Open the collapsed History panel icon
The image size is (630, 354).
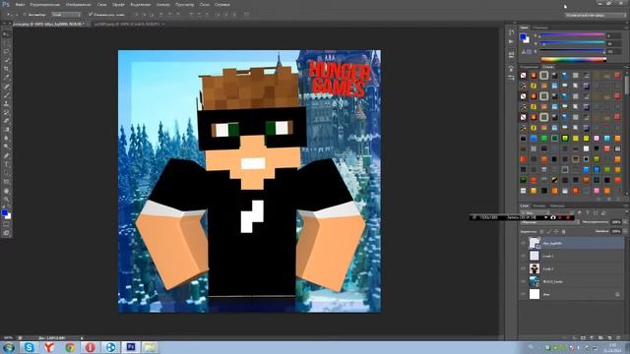pos(511,32)
